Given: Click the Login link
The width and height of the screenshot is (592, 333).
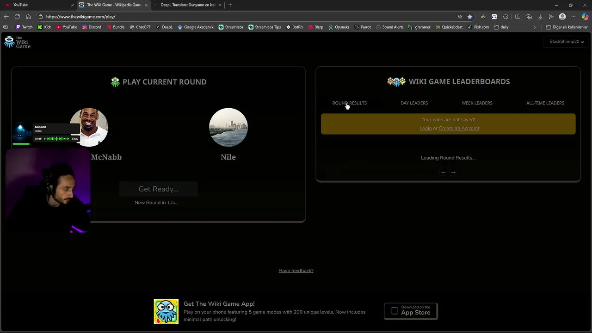Looking at the screenshot, I should pyautogui.click(x=425, y=128).
